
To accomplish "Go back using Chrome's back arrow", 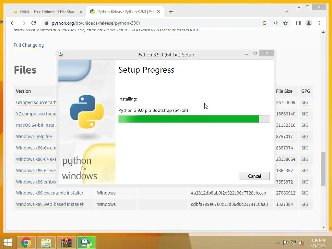I will [x=13, y=23].
